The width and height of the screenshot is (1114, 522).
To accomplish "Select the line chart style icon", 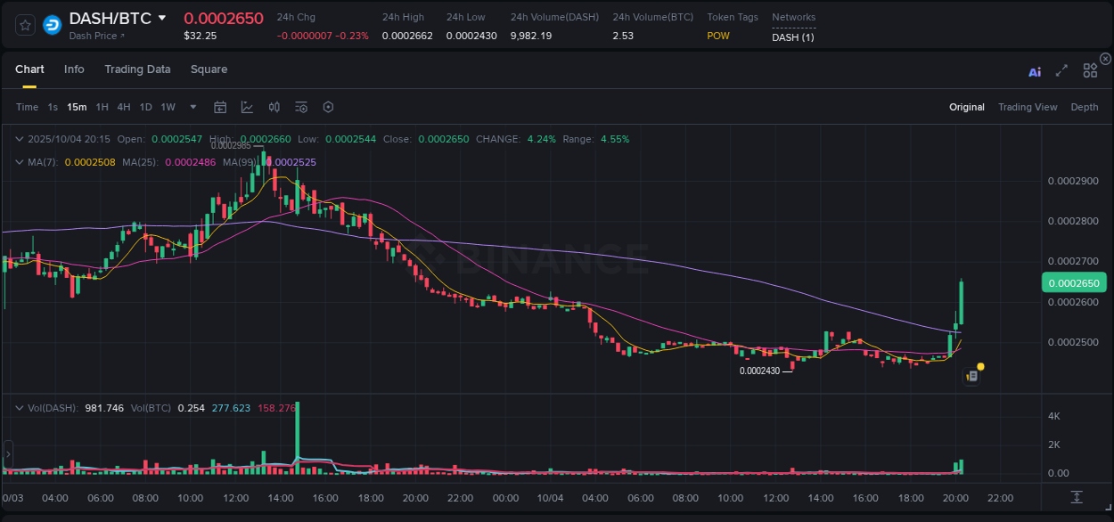I will pyautogui.click(x=247, y=107).
